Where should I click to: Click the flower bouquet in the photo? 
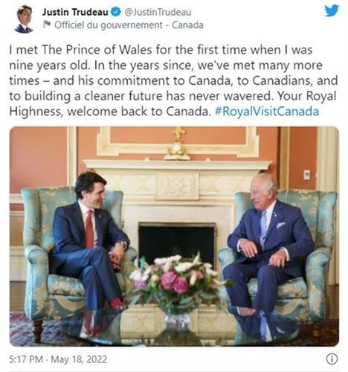[177, 277]
